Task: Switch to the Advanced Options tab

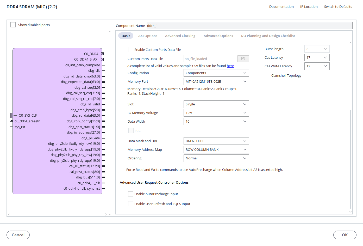Action: click(218, 36)
